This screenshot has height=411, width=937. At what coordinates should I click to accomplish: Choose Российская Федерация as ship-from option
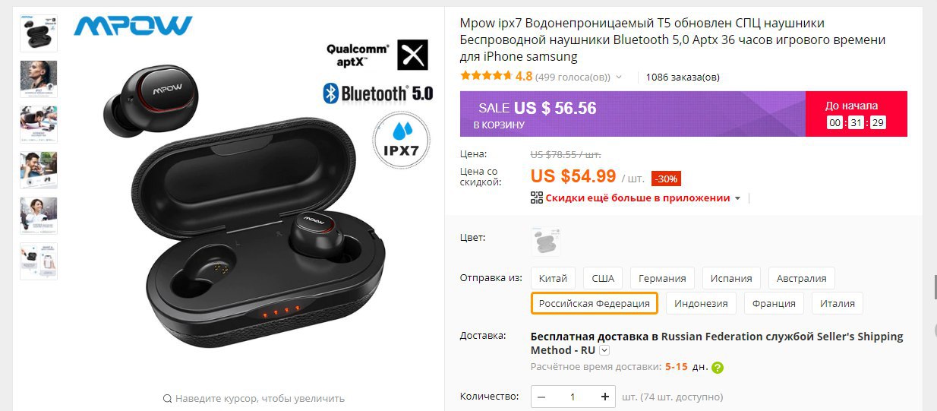(x=595, y=303)
